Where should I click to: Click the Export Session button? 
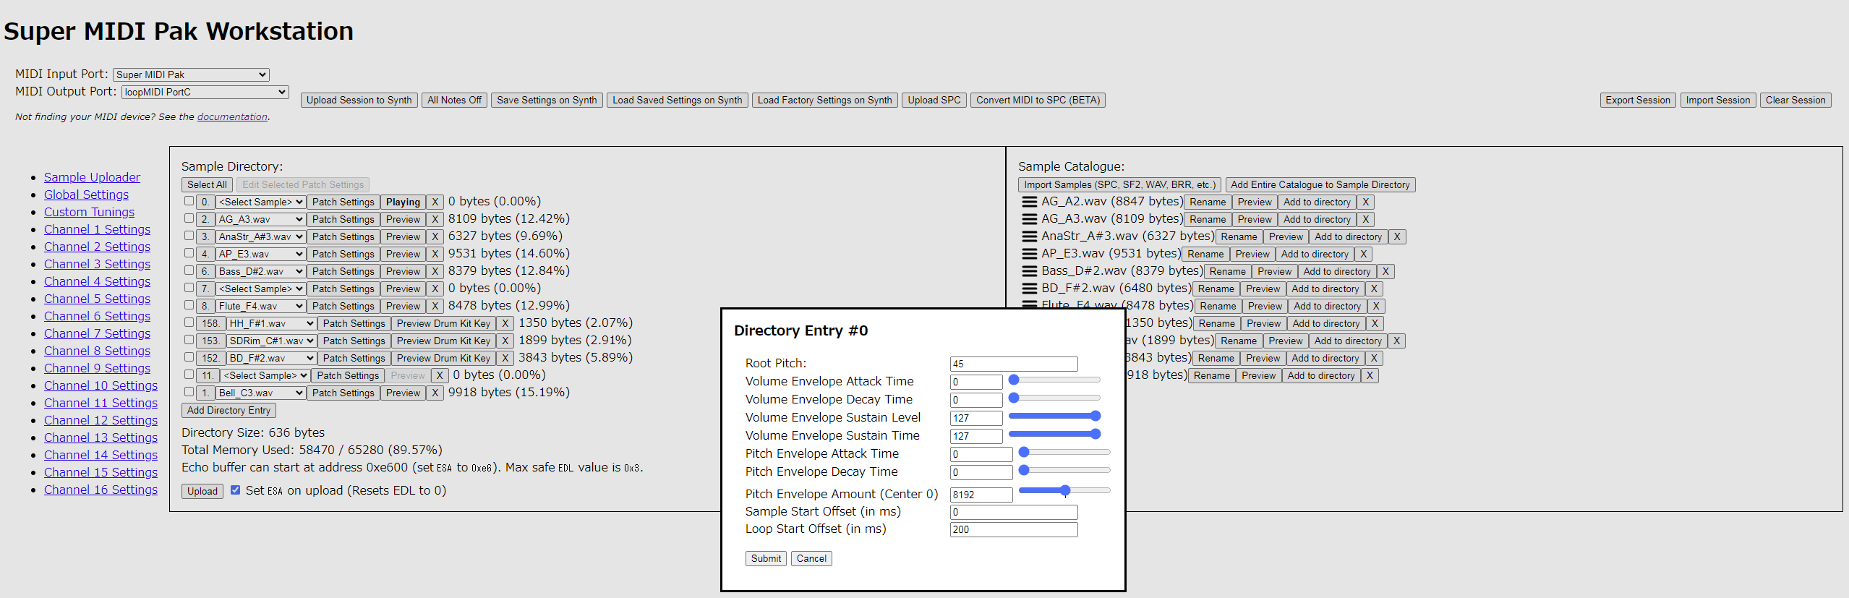coord(1638,101)
